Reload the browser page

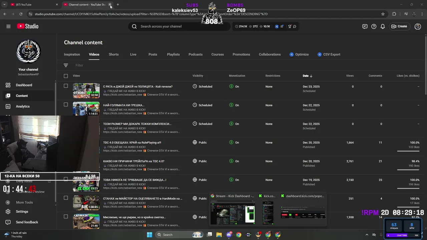pos(21,14)
